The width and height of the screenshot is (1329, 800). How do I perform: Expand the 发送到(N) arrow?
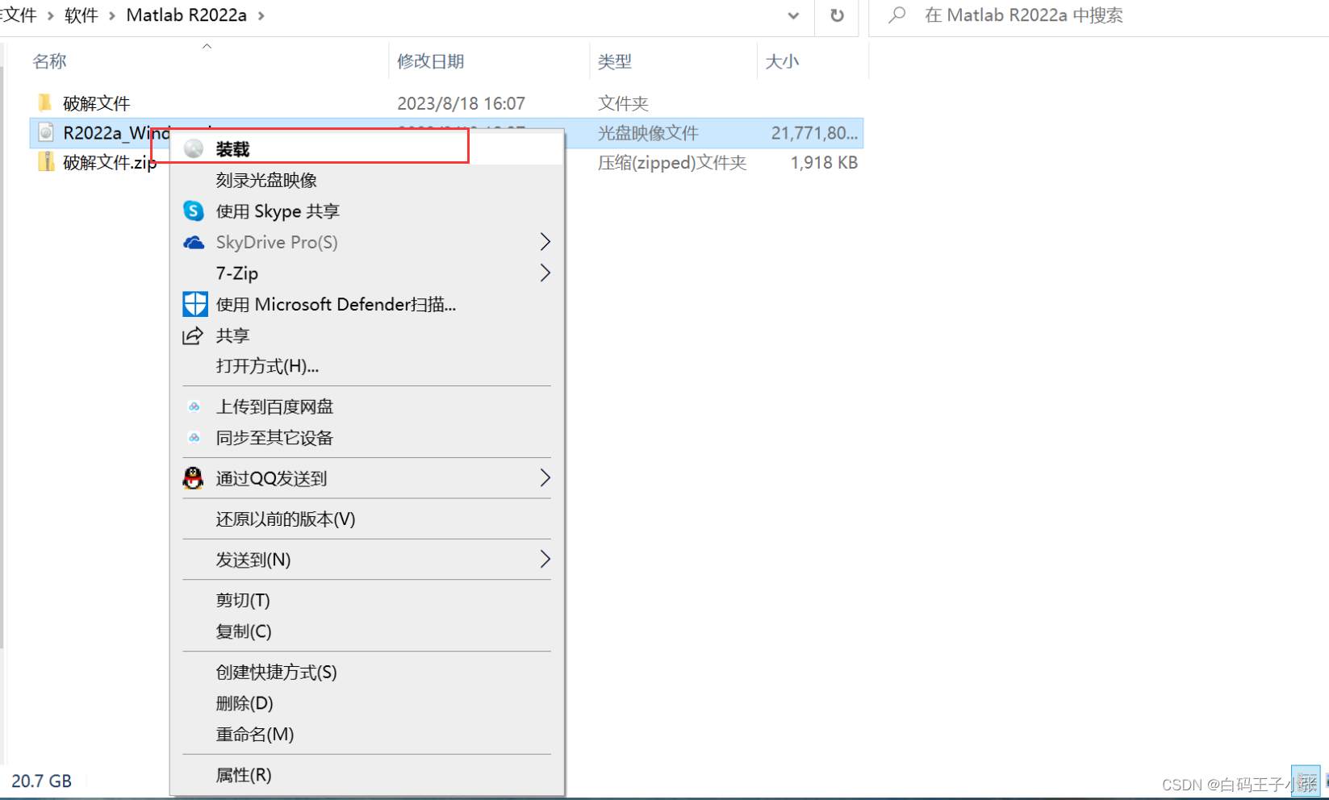545,559
